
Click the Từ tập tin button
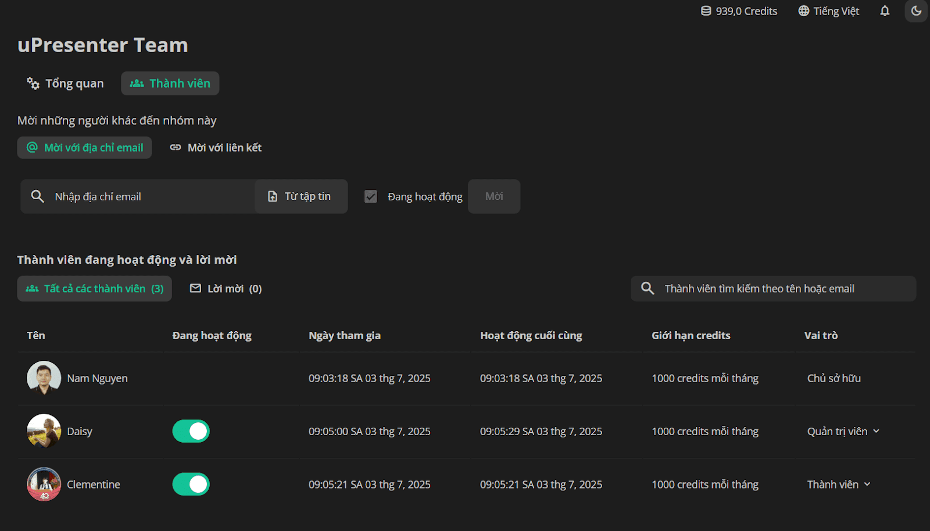tap(301, 196)
